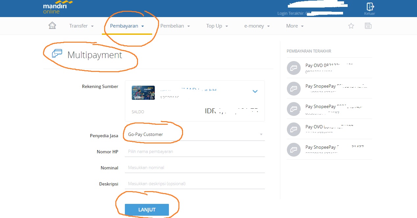Screen dimensions: 417x218
Task: Expand the Rekening Sumber account chevron
Action: [x=255, y=91]
